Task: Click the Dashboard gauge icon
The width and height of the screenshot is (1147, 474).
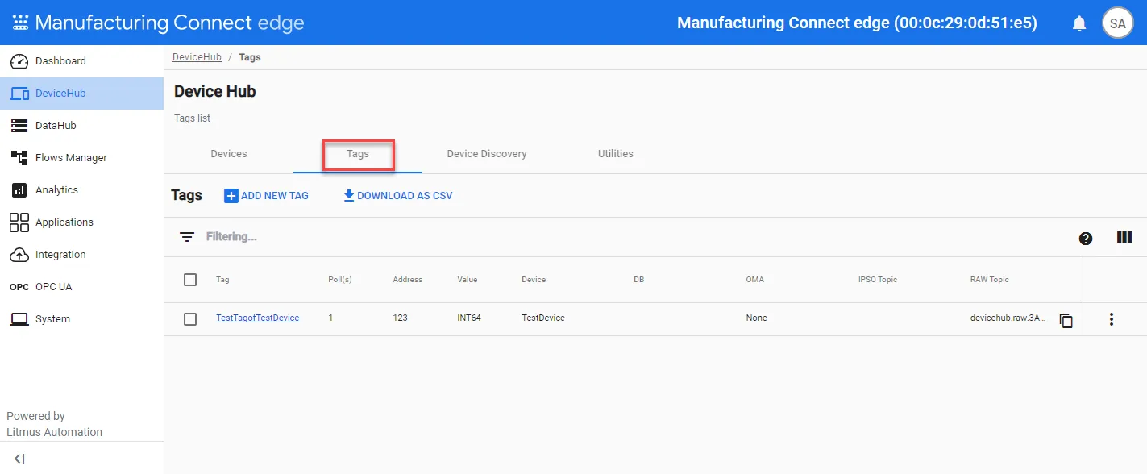Action: 19,61
